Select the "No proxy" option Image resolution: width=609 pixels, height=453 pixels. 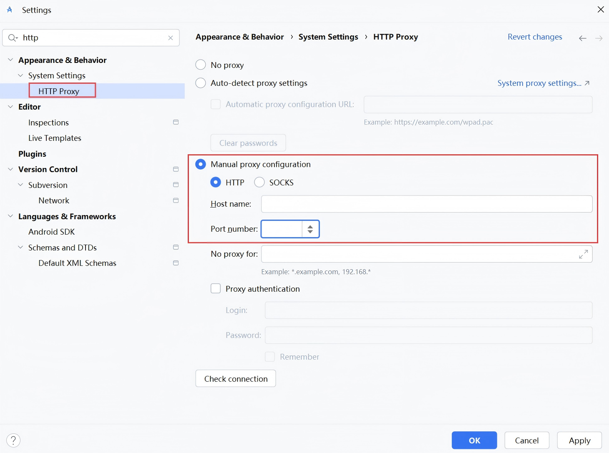pyautogui.click(x=201, y=65)
